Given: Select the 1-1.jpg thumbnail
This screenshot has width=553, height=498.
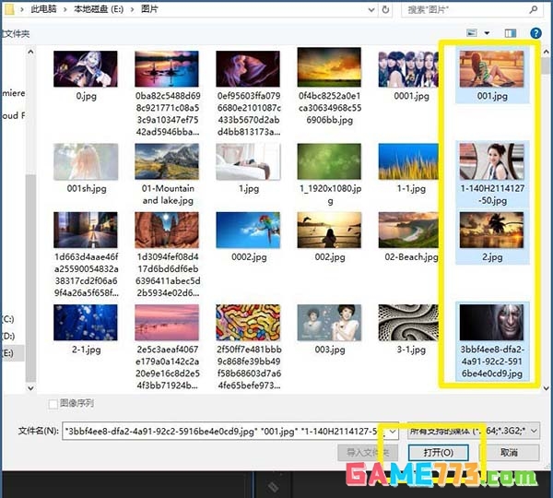Looking at the screenshot, I should coord(408,161).
